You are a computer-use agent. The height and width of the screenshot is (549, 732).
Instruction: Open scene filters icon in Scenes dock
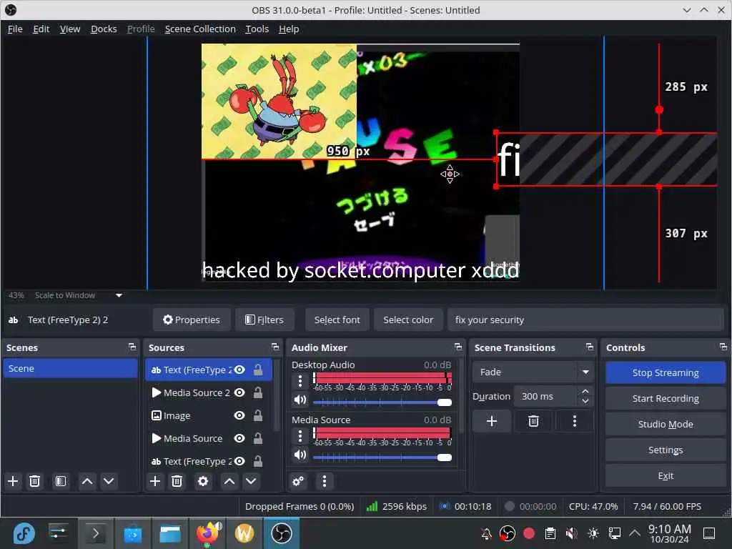click(x=61, y=481)
